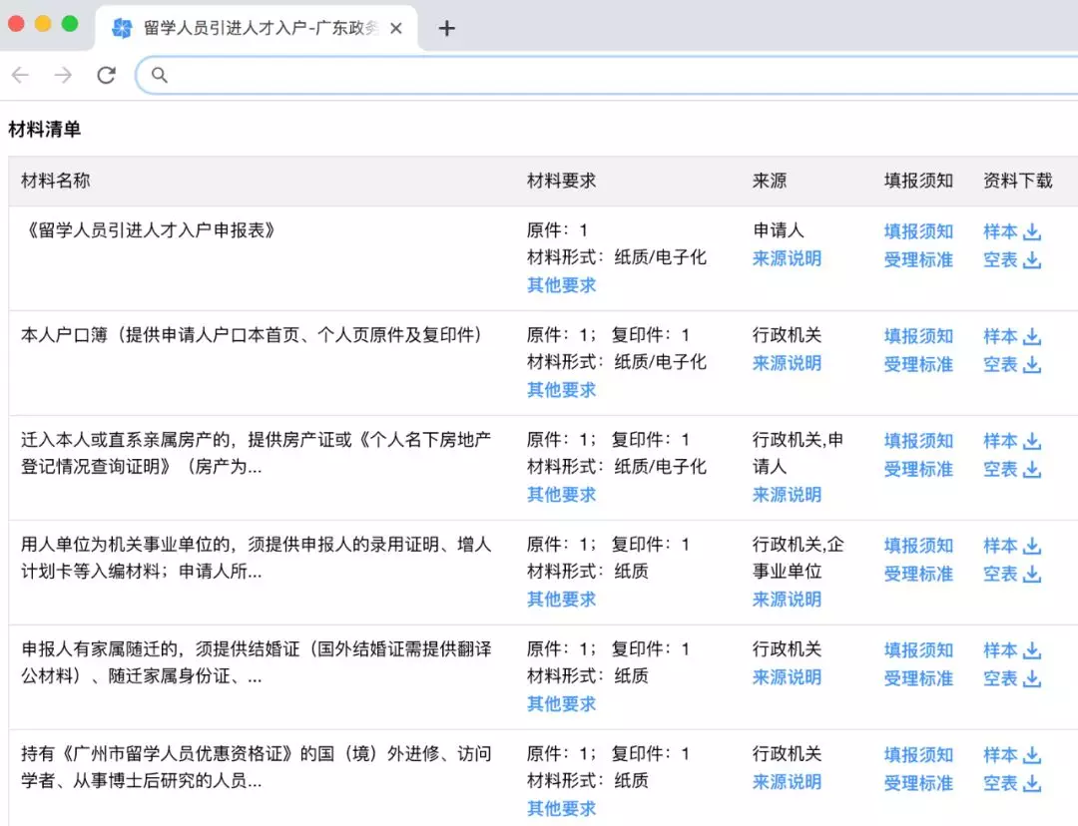Open 填报须知 link for 申报人有家属随迁 row
Image resolution: width=1078 pixels, height=826 pixels.
(x=918, y=650)
